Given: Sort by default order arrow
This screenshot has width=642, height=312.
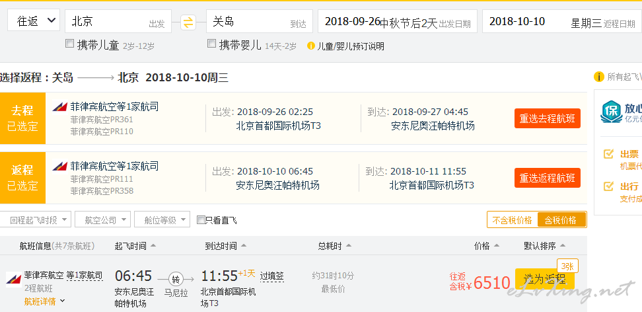Looking at the screenshot, I should click(x=563, y=246).
